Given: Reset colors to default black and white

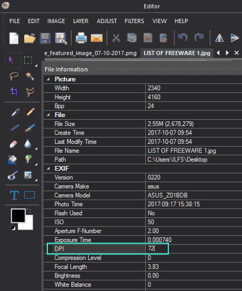Looking at the screenshot, I should click(x=13, y=228).
